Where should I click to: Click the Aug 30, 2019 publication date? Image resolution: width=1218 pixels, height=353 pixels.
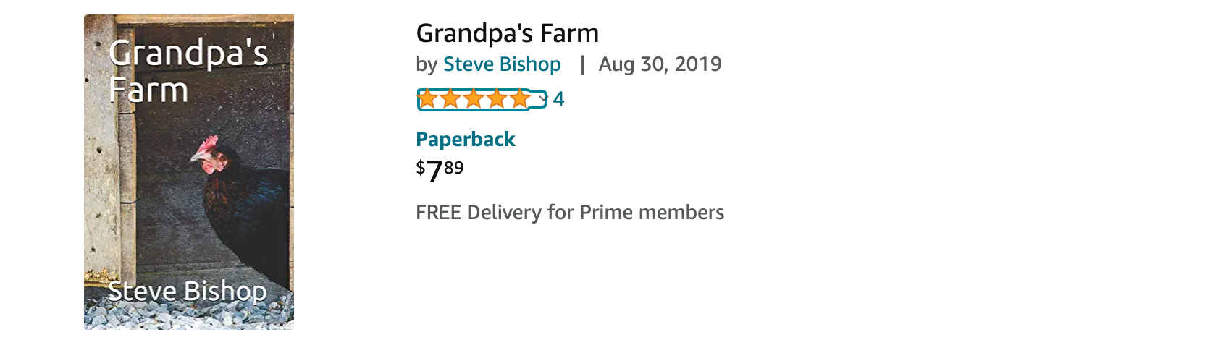tap(660, 64)
